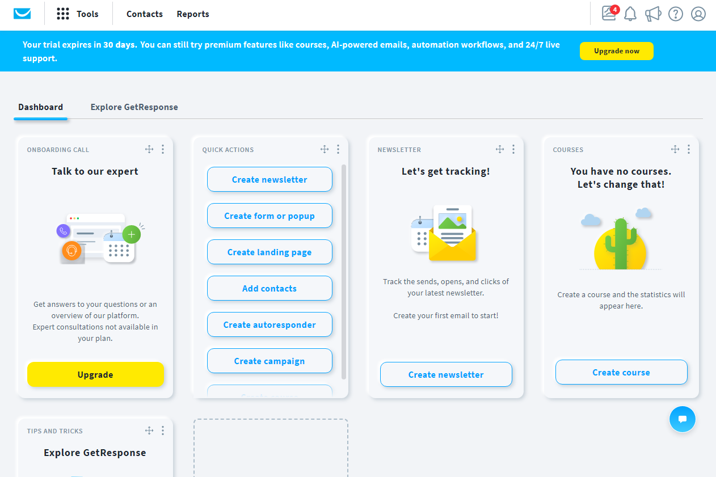Click the 'Your trial expires in 30 days' text
Viewport: 716px width, 477px height.
click(x=80, y=45)
